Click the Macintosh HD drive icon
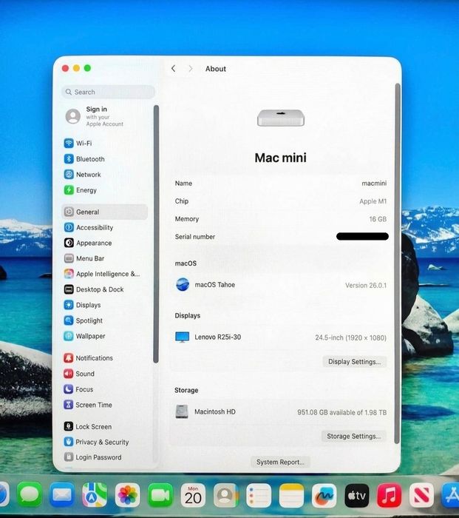The image size is (459, 518). pyautogui.click(x=182, y=411)
